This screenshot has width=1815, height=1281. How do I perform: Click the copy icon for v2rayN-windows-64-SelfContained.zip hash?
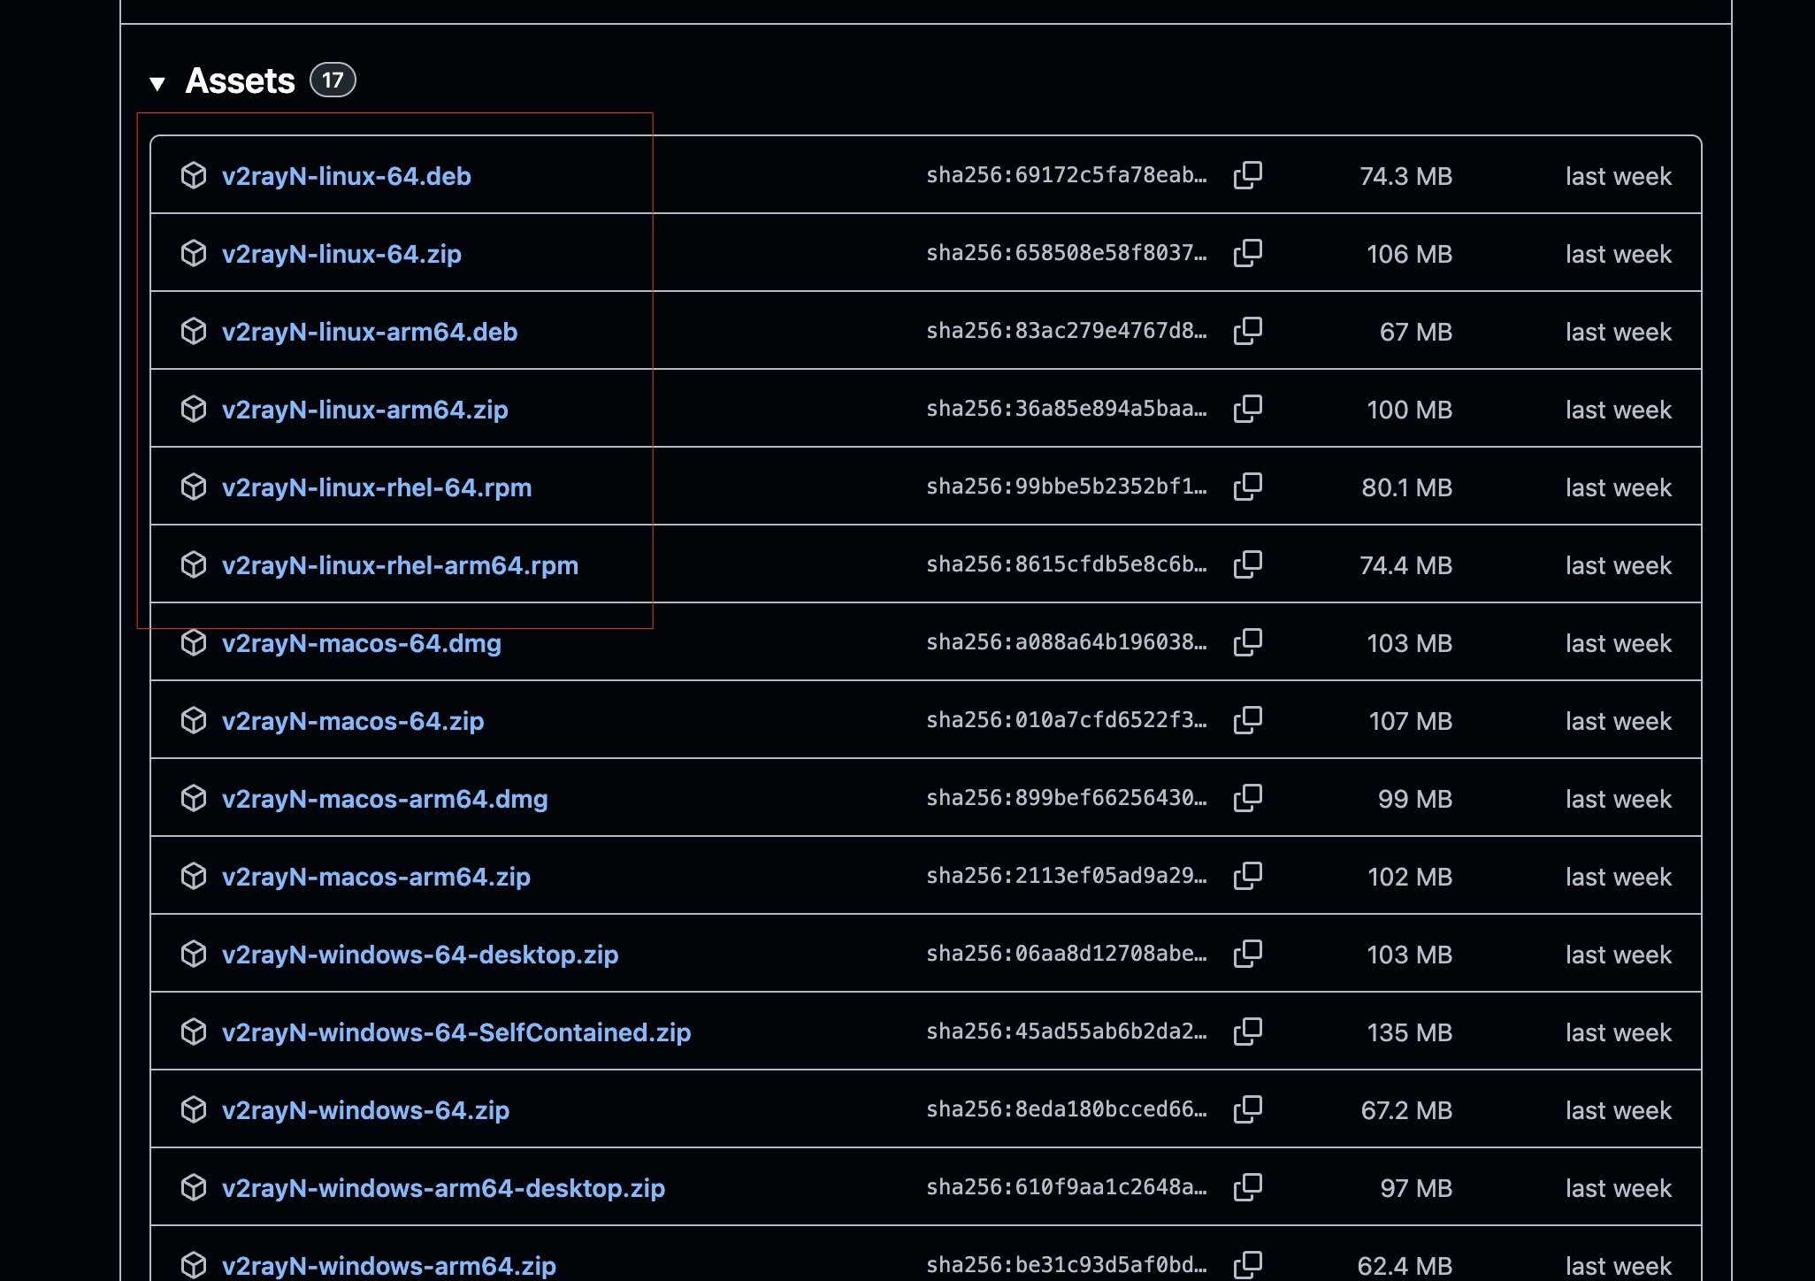(x=1248, y=1032)
